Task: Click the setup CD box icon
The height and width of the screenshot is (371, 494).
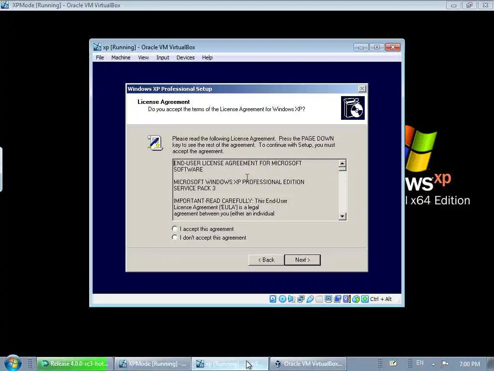Action: click(x=353, y=108)
